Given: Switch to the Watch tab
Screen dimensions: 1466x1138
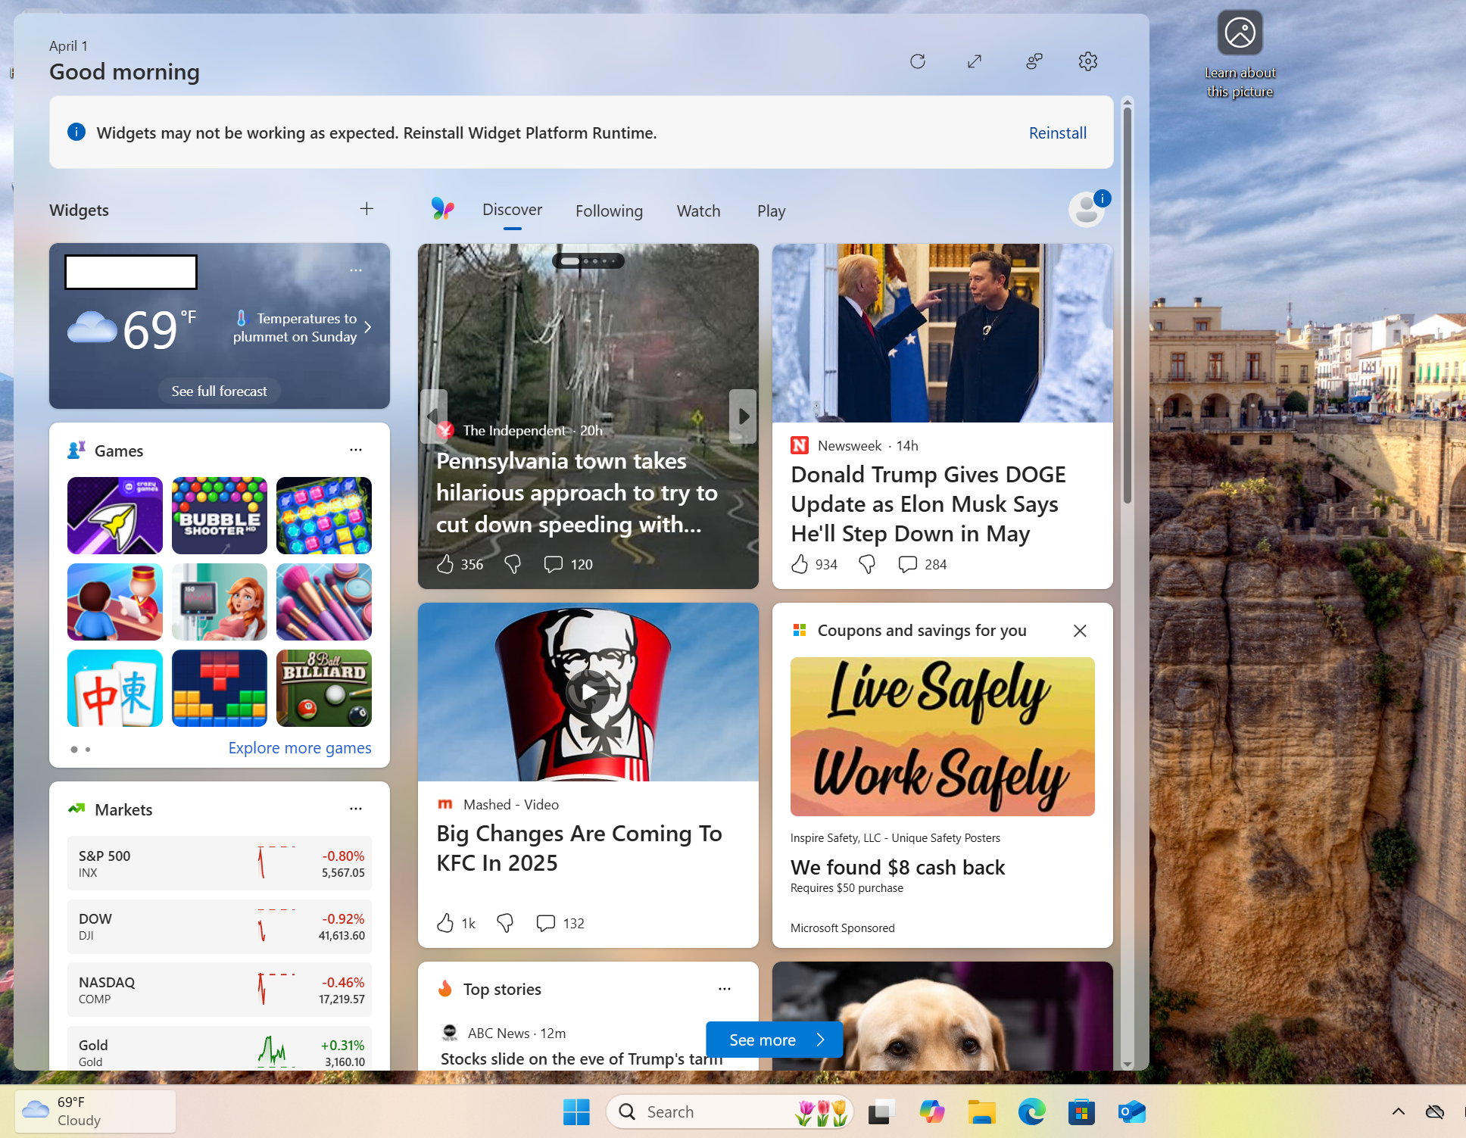Looking at the screenshot, I should click(x=698, y=210).
